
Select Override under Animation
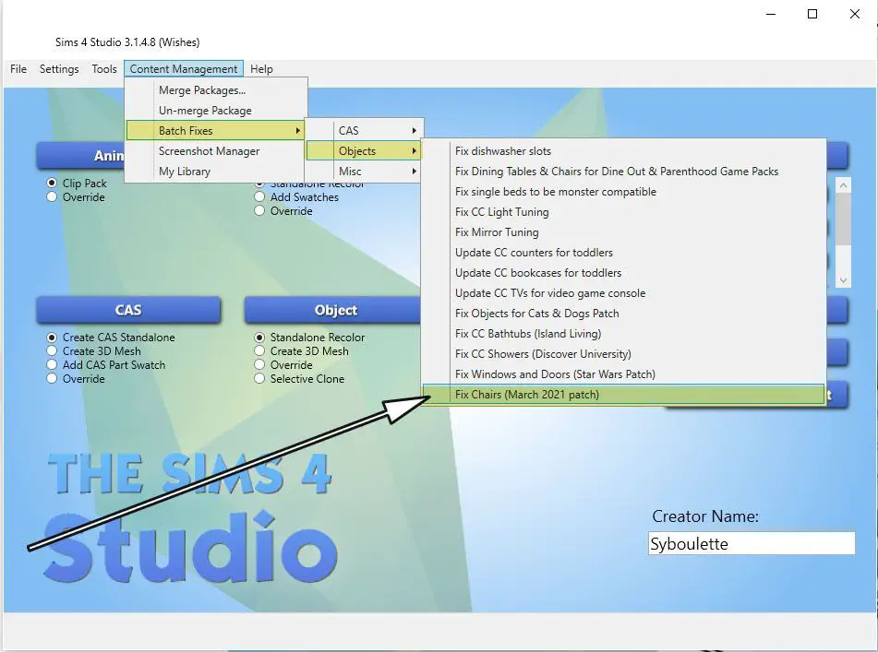click(x=52, y=196)
